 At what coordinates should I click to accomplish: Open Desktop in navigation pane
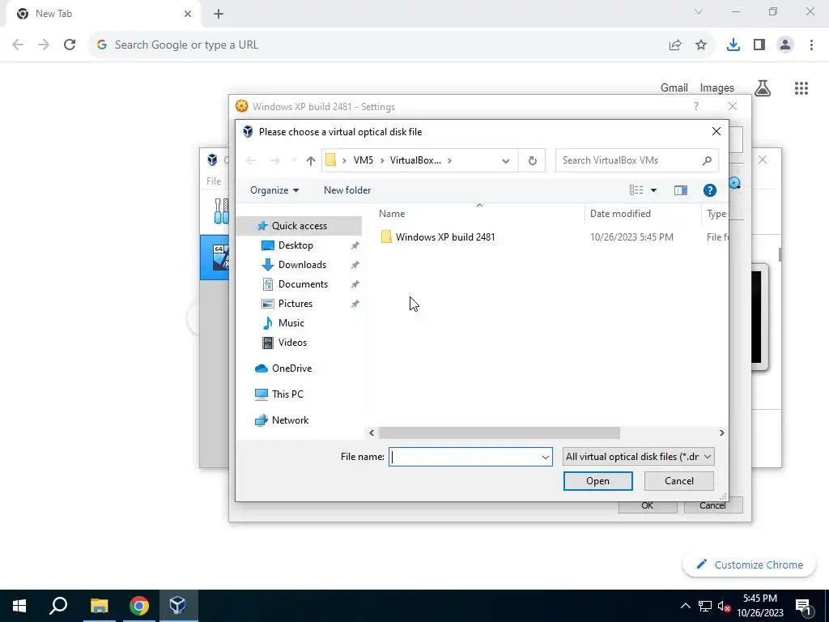pos(295,245)
